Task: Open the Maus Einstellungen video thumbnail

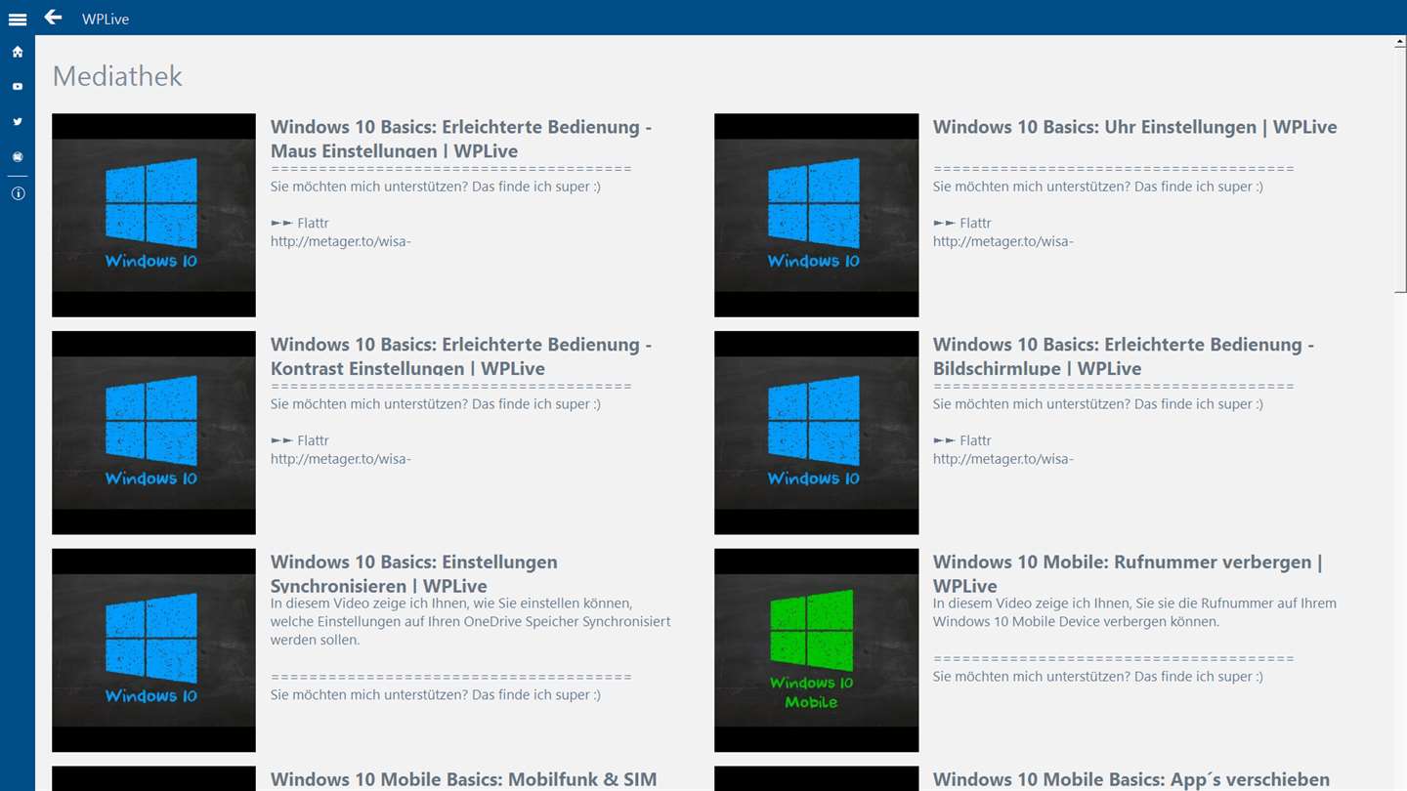Action: point(153,215)
